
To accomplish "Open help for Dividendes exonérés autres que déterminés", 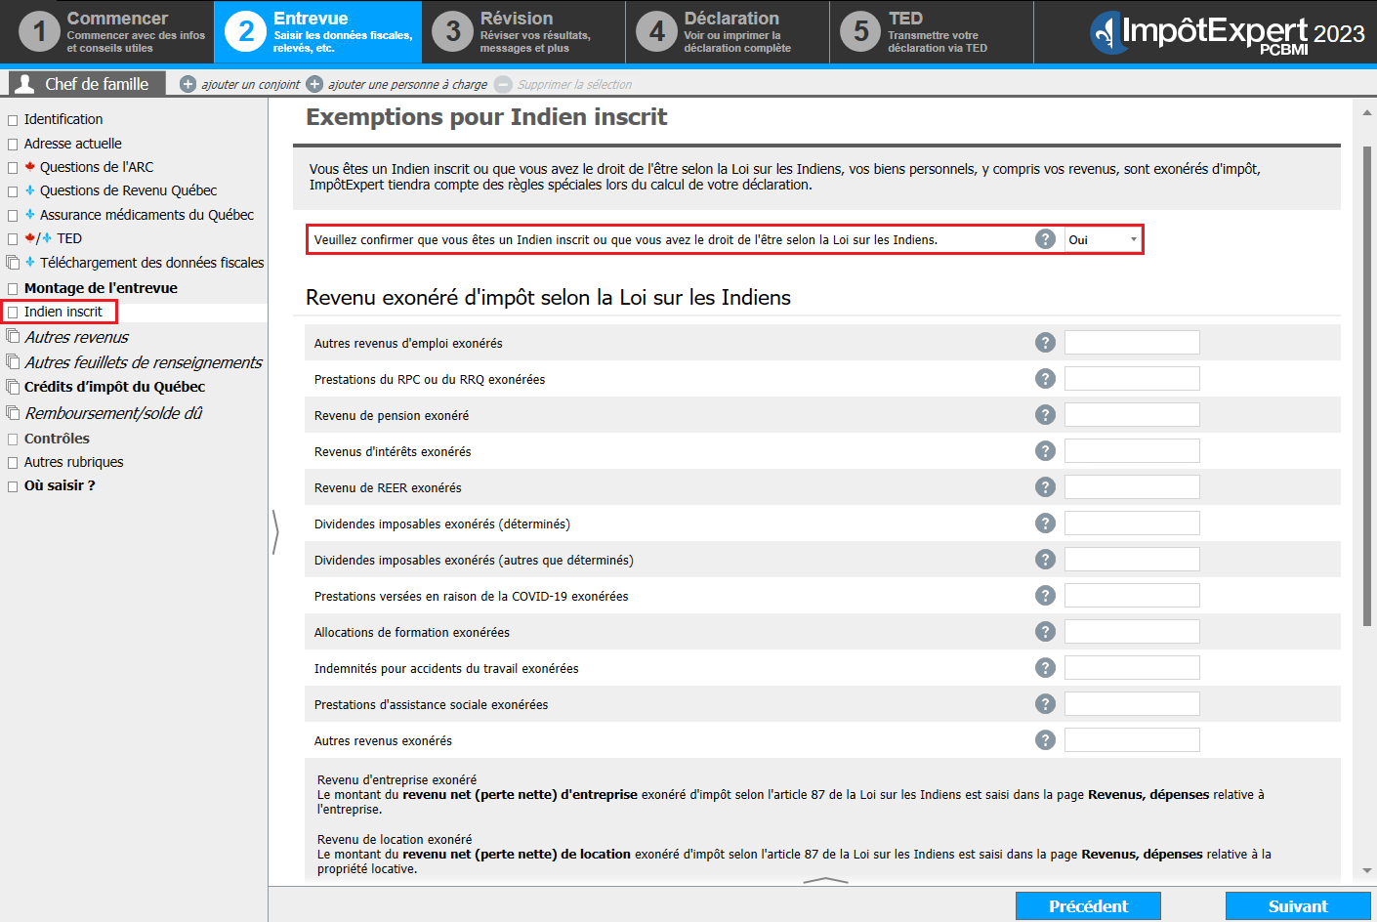I will (x=1045, y=560).
